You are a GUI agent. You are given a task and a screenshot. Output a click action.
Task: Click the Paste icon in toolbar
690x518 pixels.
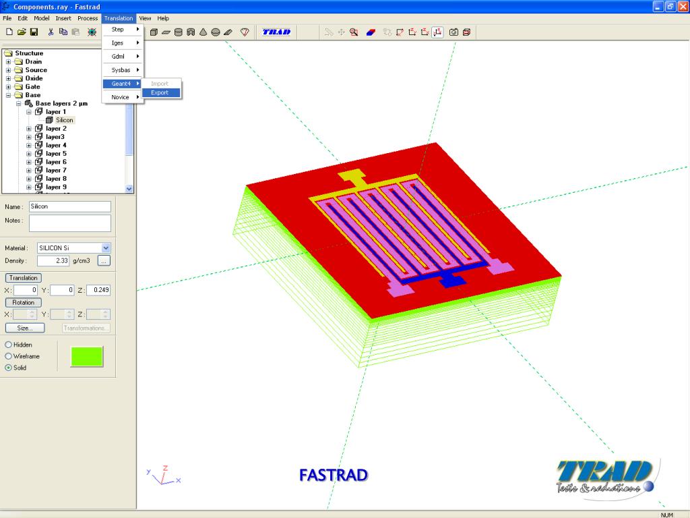(75, 32)
